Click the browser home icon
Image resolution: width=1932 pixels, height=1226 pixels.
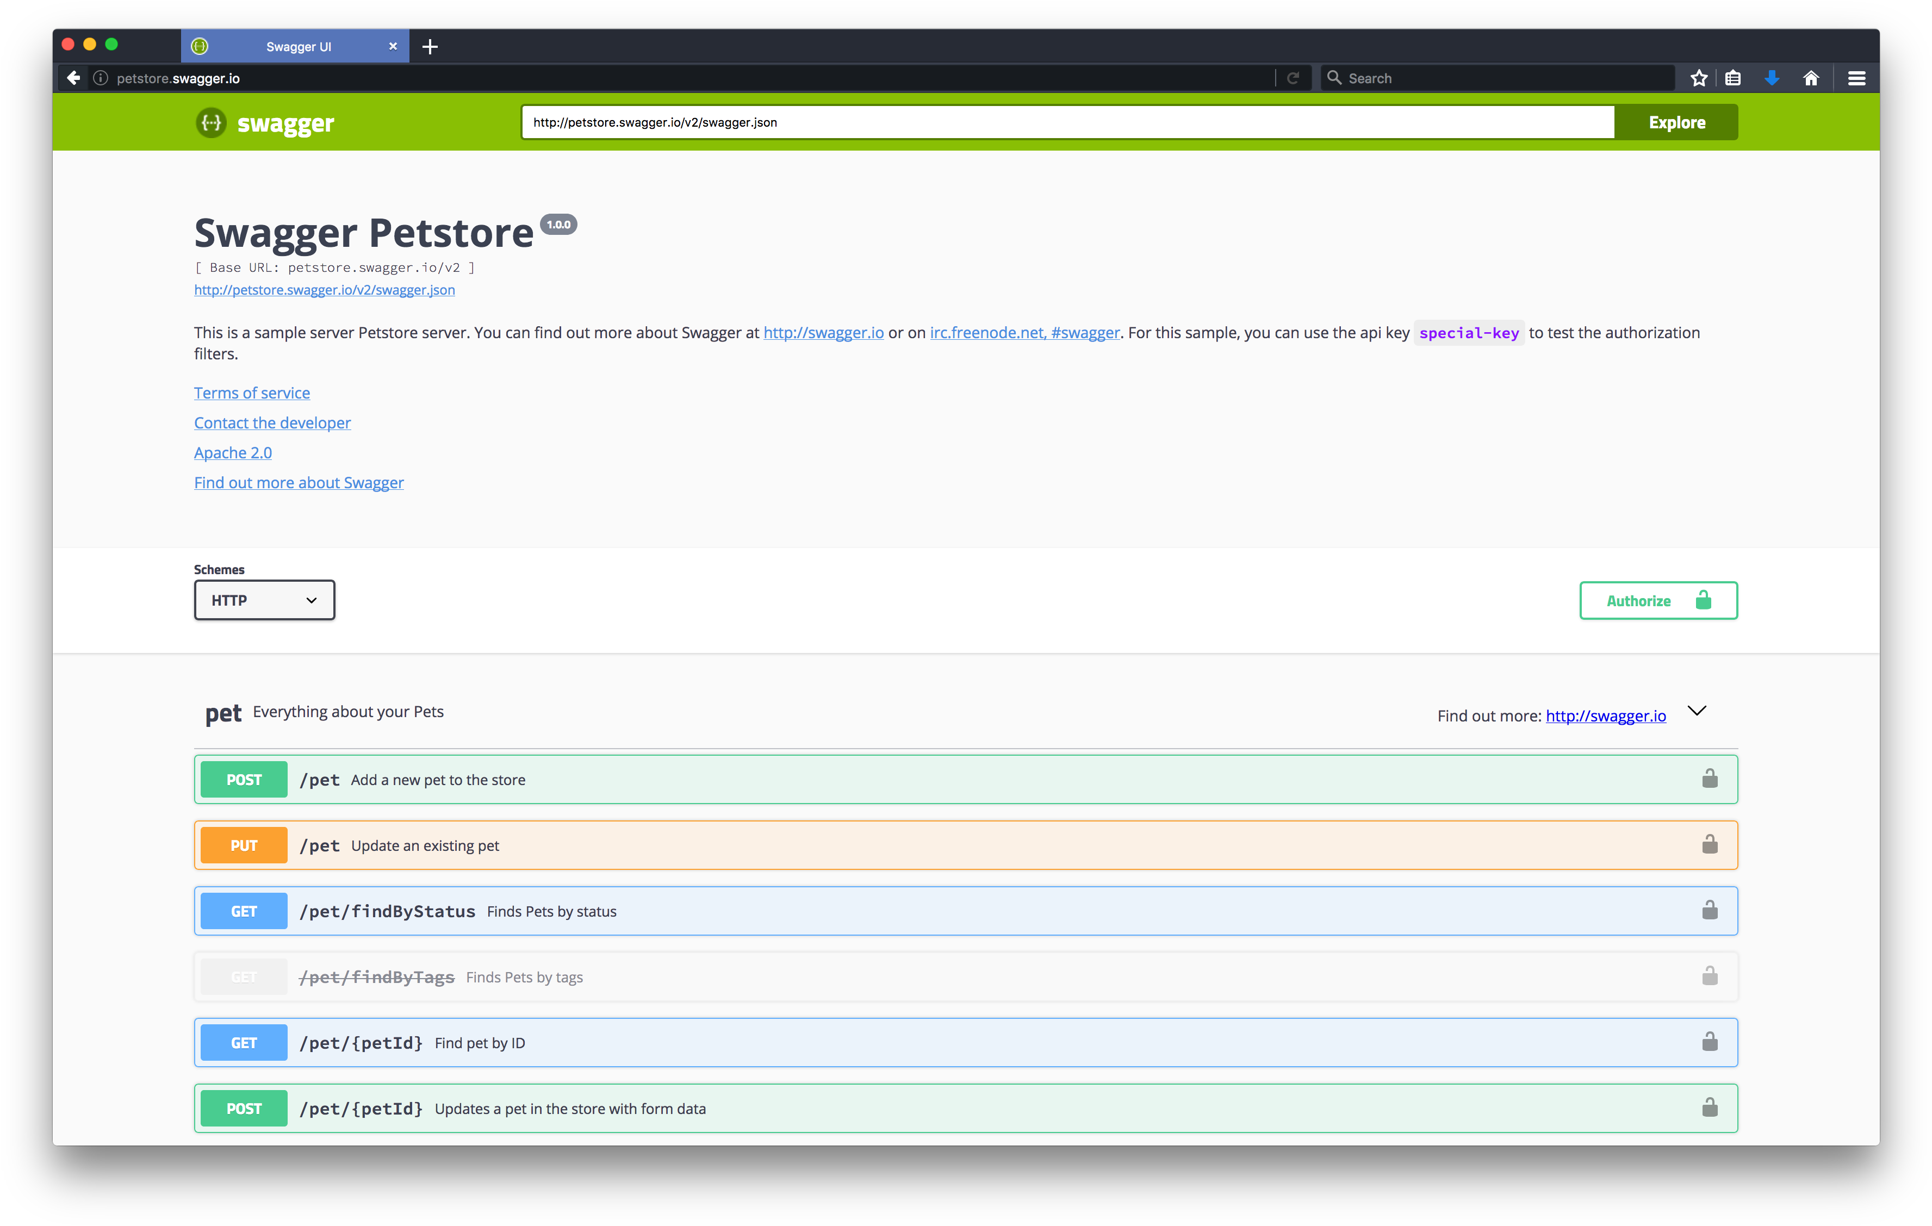point(1811,78)
